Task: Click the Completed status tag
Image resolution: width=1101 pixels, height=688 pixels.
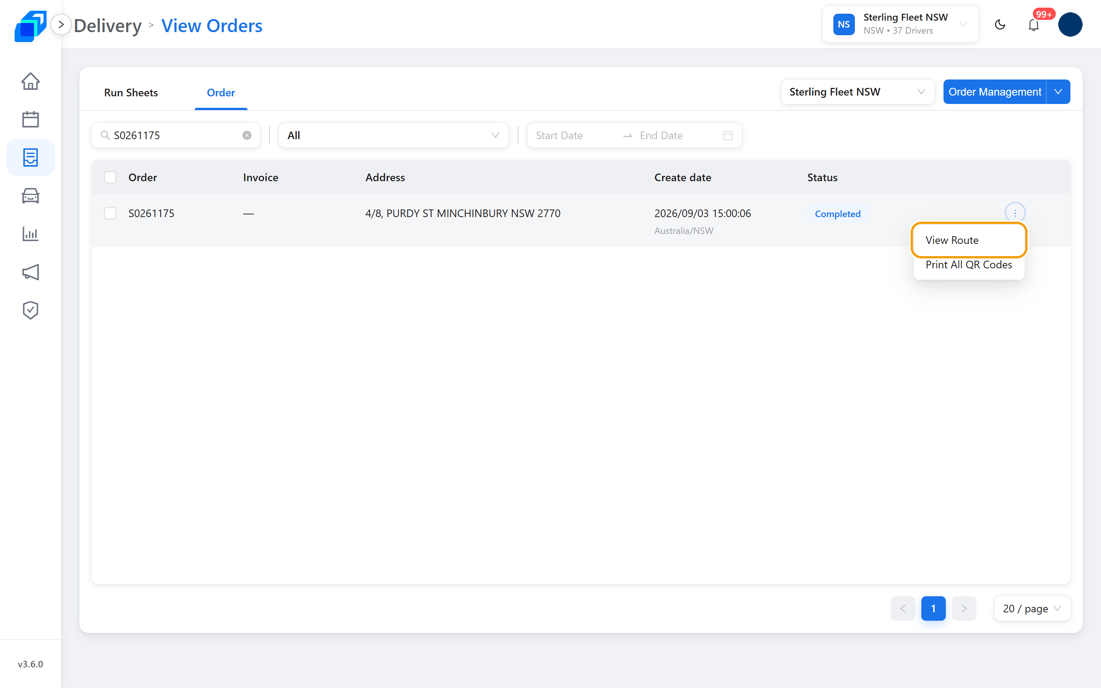Action: pyautogui.click(x=838, y=214)
